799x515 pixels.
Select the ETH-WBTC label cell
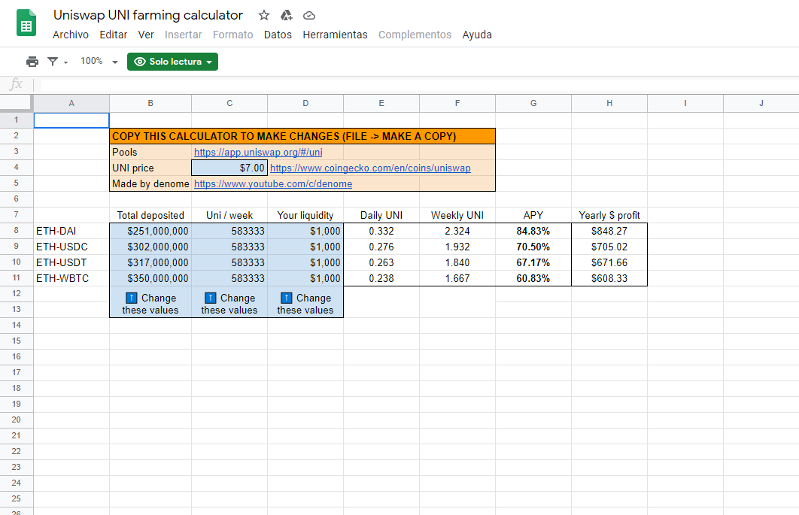71,278
